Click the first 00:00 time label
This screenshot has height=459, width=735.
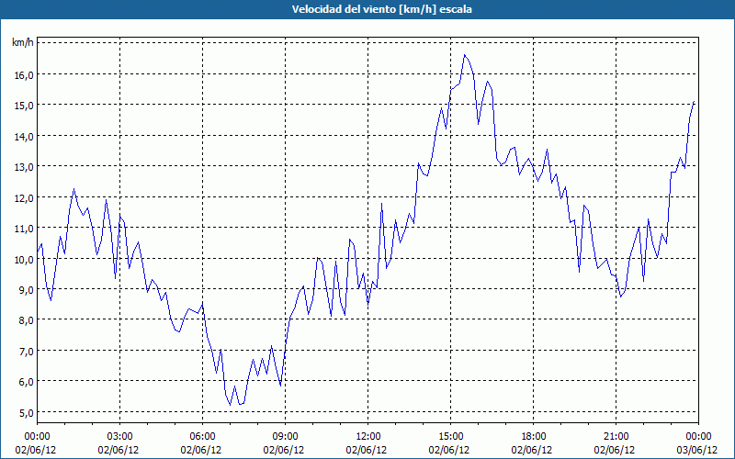37,437
